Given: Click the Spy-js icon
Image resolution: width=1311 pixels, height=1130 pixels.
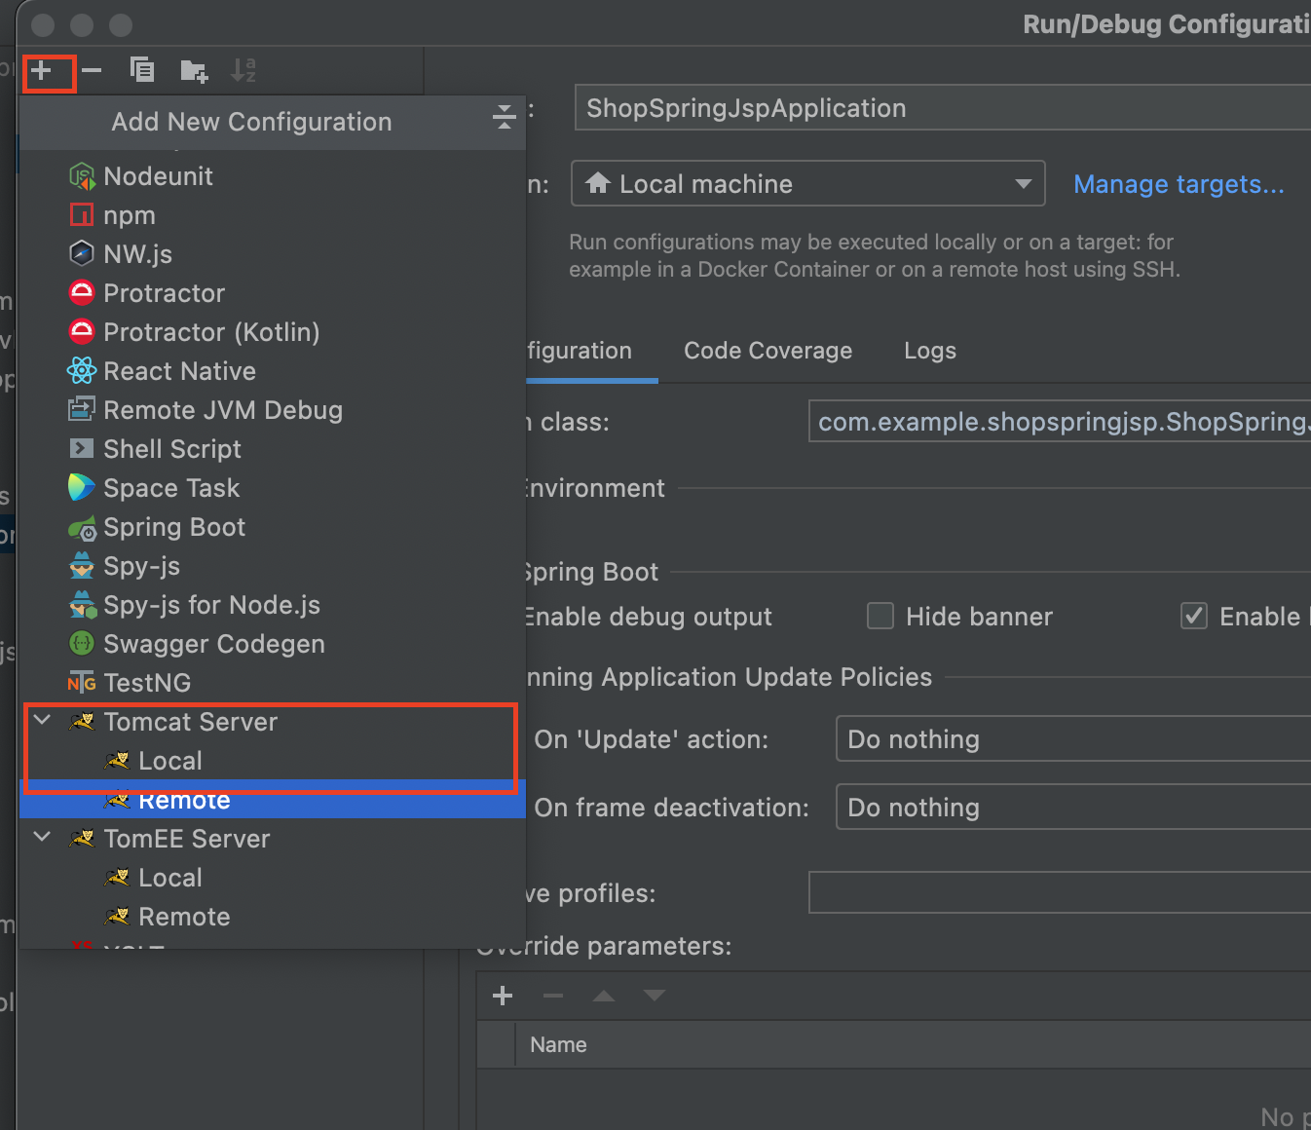Looking at the screenshot, I should pos(82,565).
